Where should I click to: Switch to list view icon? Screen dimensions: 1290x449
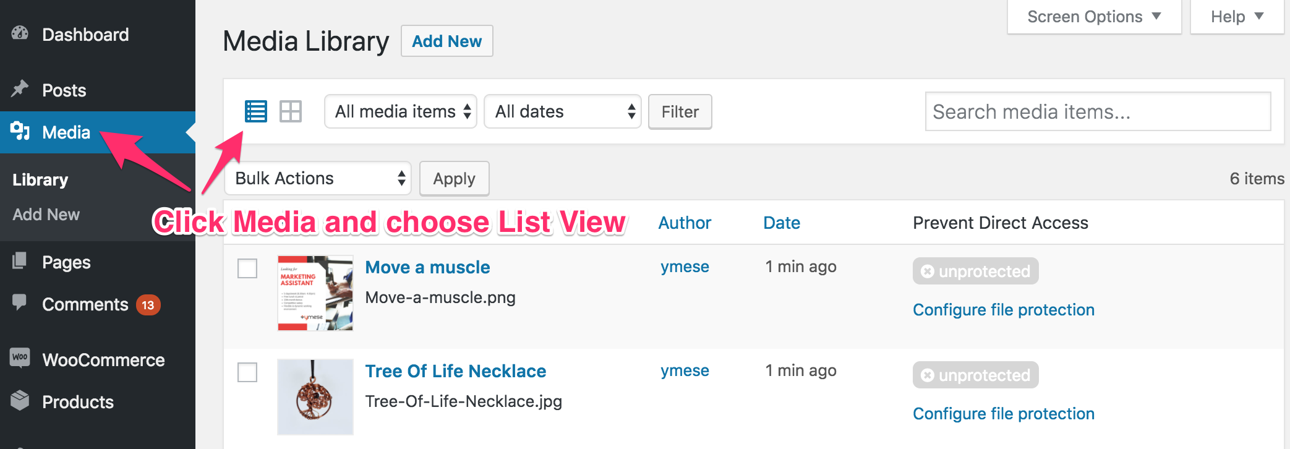256,111
